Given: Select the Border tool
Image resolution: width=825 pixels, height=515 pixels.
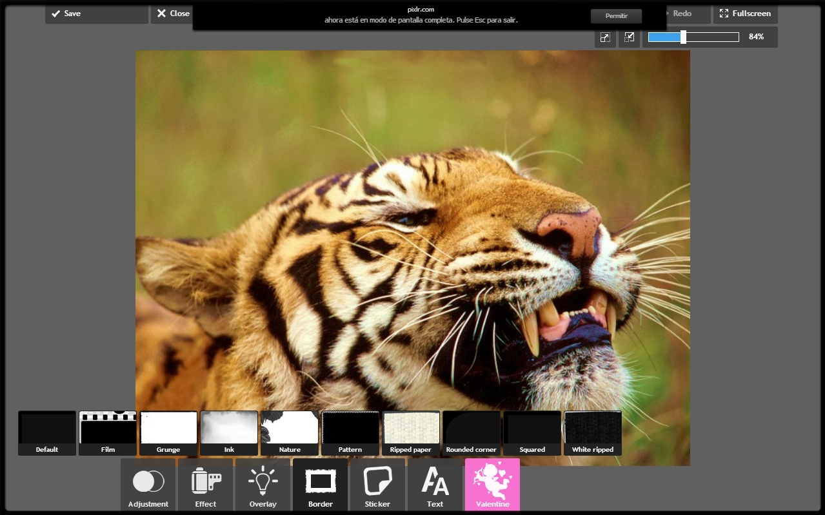Looking at the screenshot, I should 321,485.
